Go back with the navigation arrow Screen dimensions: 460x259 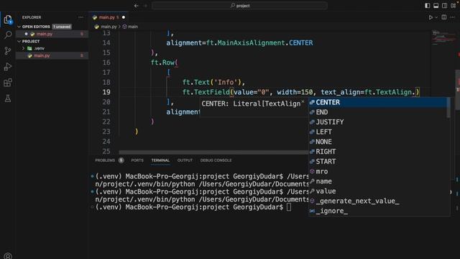tap(137, 6)
